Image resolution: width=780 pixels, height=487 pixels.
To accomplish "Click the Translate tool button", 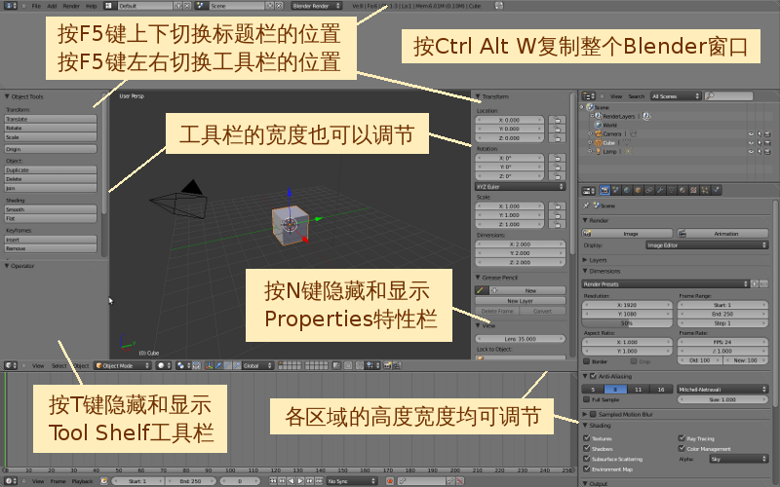I will 51,119.
